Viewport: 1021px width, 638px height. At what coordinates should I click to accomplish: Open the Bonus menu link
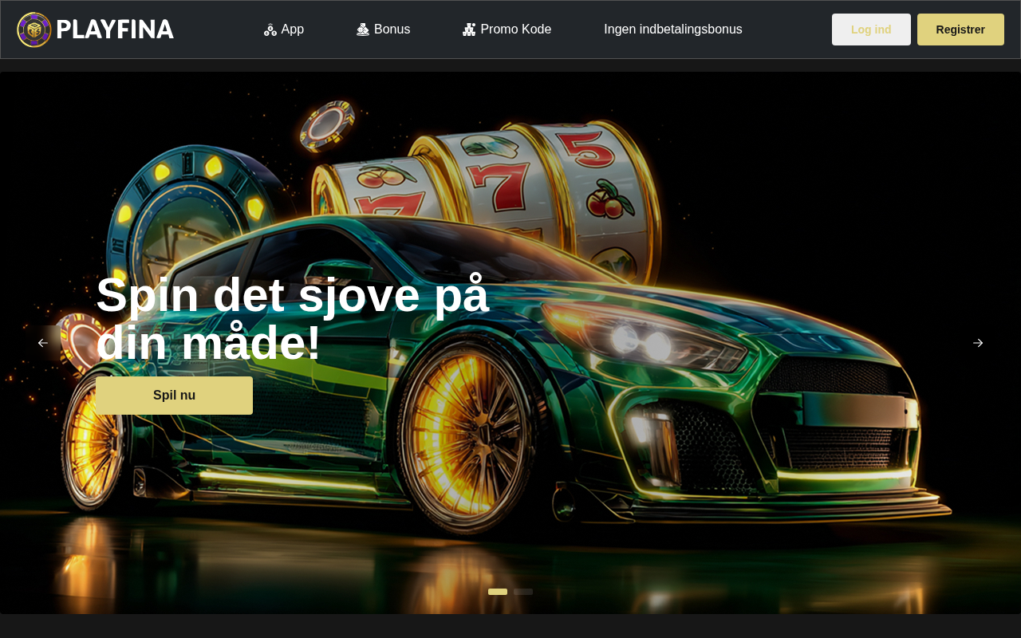[x=384, y=30]
